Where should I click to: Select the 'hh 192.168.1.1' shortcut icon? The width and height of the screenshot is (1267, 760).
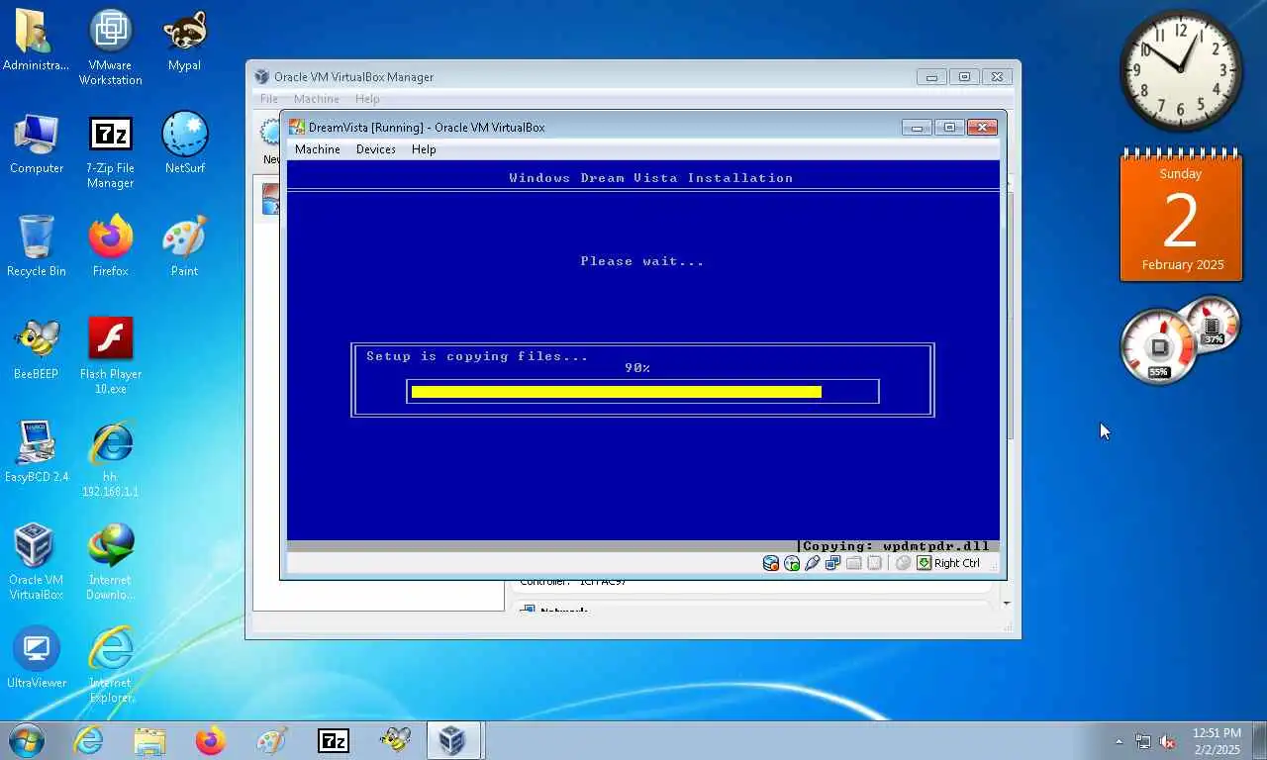tap(111, 459)
